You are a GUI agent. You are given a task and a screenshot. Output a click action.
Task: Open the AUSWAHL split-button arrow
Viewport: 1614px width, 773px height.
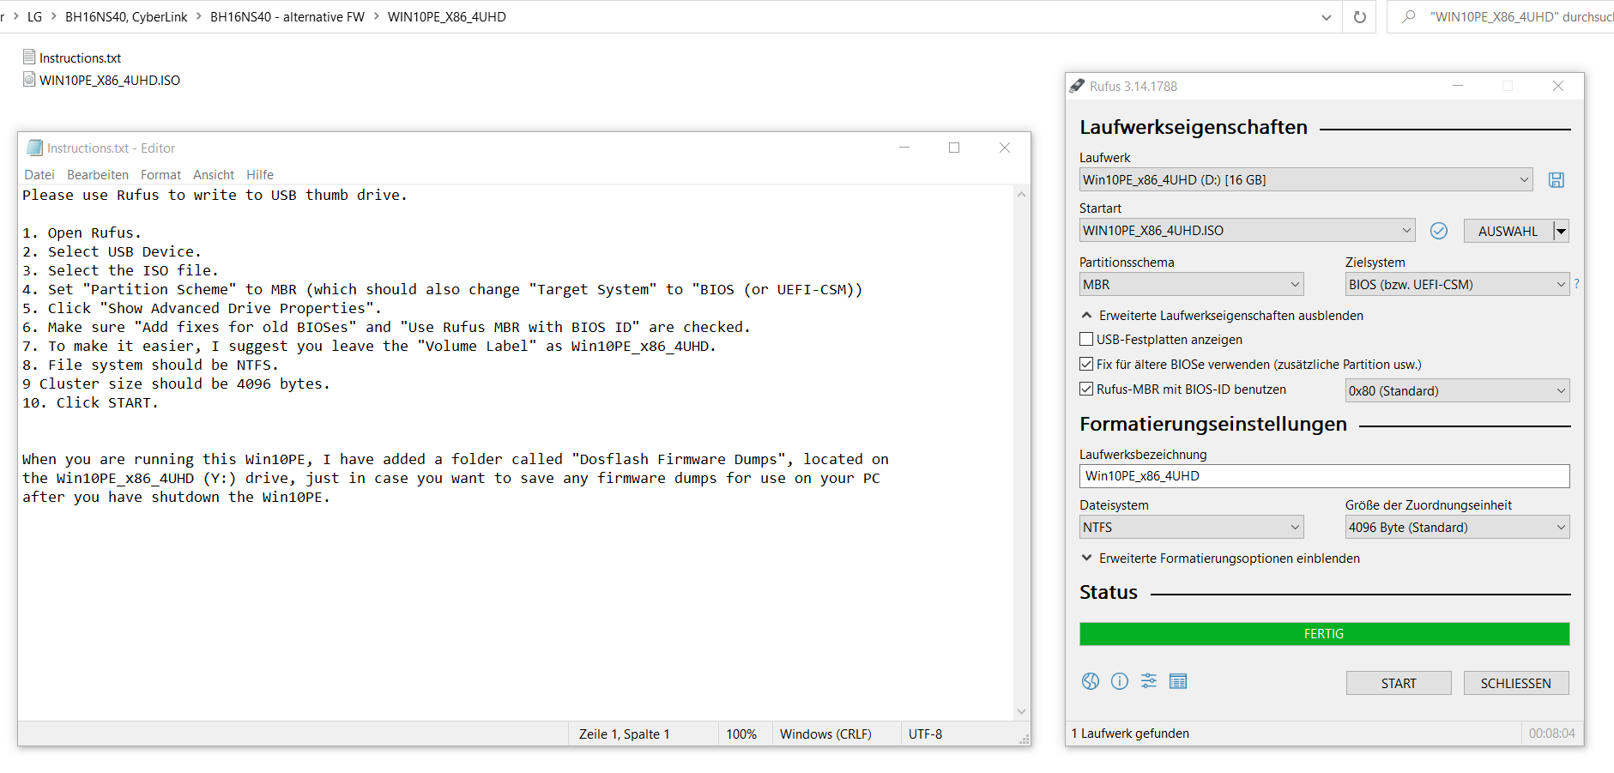tap(1562, 231)
